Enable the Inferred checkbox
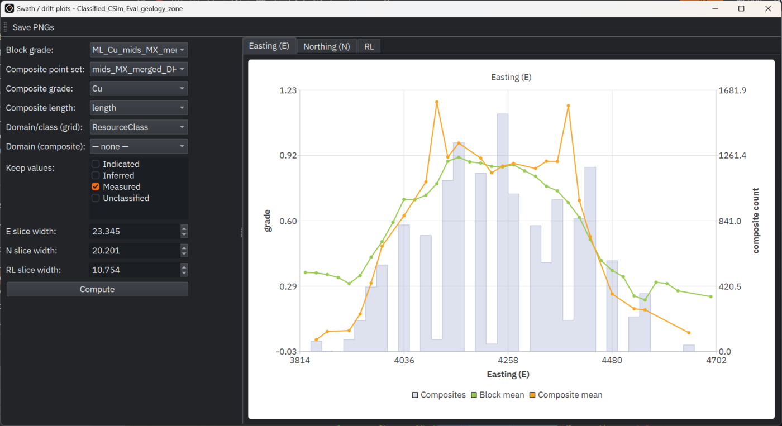The height and width of the screenshot is (426, 782). pos(96,175)
